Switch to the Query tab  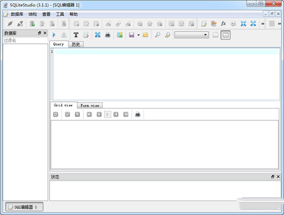(59, 44)
